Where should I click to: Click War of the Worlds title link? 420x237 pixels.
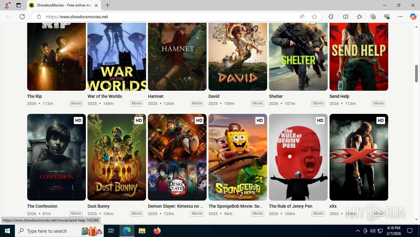(x=105, y=96)
